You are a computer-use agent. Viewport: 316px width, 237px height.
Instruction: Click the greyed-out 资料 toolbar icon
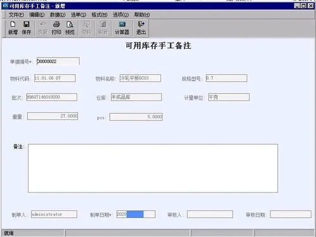87,28
